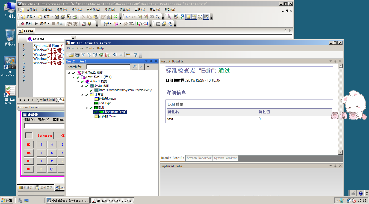Select the 关键字视图 tab in QuickTest
This screenshot has height=204, width=369.
[47, 100]
